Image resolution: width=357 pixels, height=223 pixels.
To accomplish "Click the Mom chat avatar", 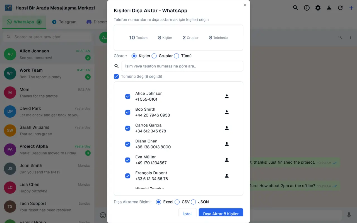I will [x=10, y=93].
